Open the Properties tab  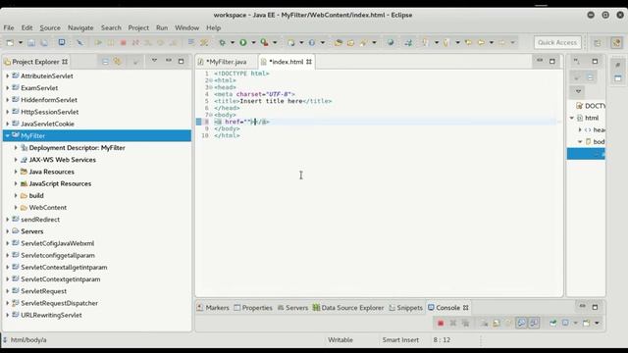253,307
